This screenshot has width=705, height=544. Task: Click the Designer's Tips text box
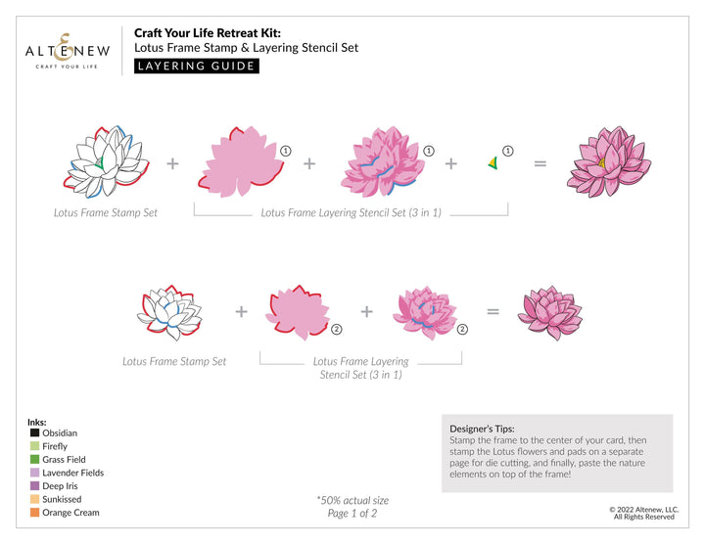pyautogui.click(x=556, y=452)
